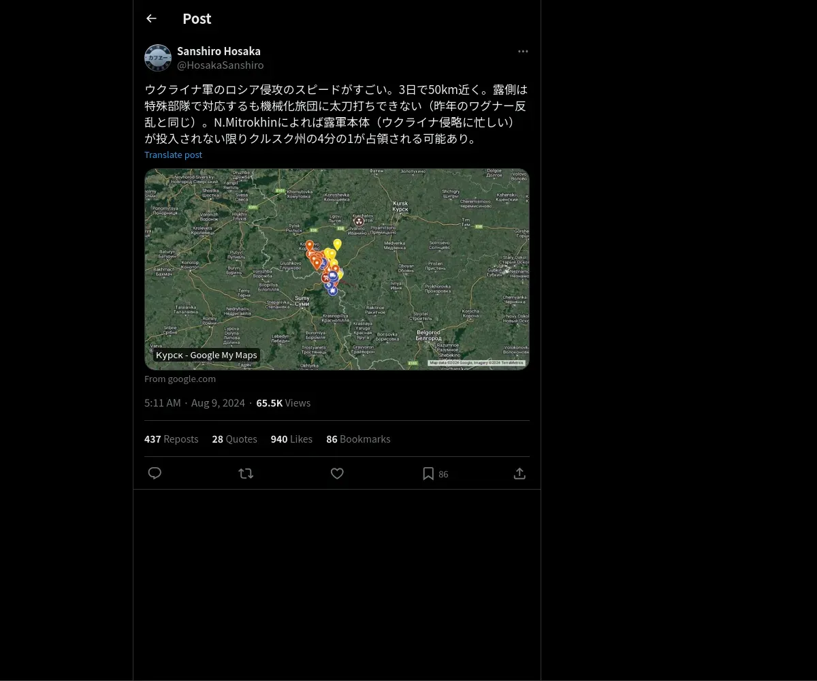Go back using the arrow icon
817x681 pixels.
pos(151,18)
